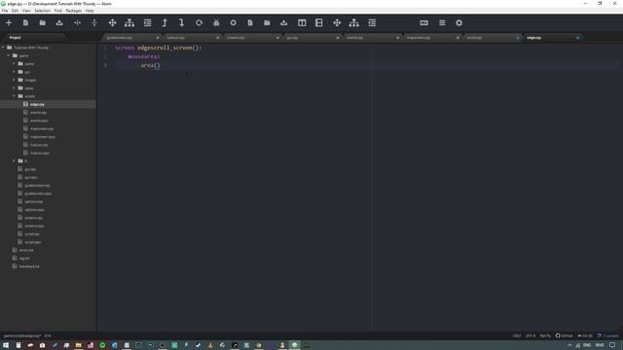Viewport: 623px width, 350px height.
Task: Click the circular refresh toolbar icon
Action: [x=199, y=23]
